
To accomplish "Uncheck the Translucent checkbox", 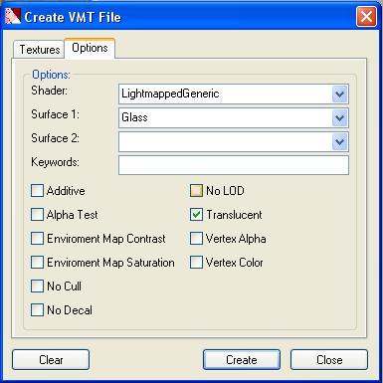I will [196, 215].
